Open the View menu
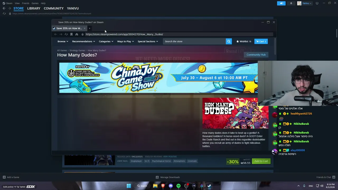This screenshot has height=190, width=338. point(17,3)
